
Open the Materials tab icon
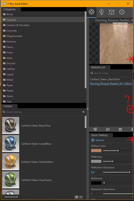coord(91,12)
